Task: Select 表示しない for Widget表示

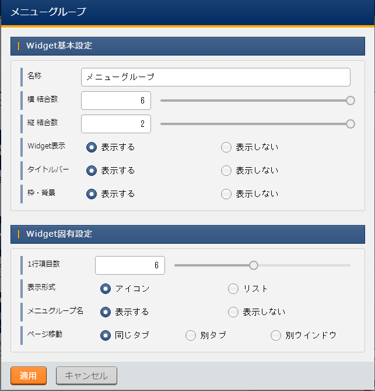Action: point(226,147)
